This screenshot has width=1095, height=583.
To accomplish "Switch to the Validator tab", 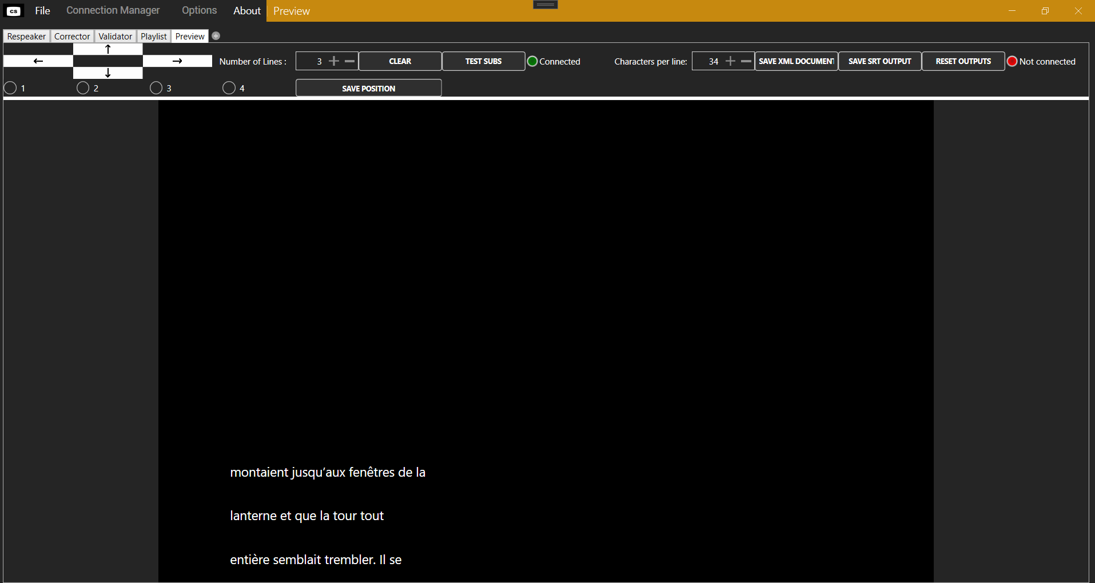I will tap(116, 36).
